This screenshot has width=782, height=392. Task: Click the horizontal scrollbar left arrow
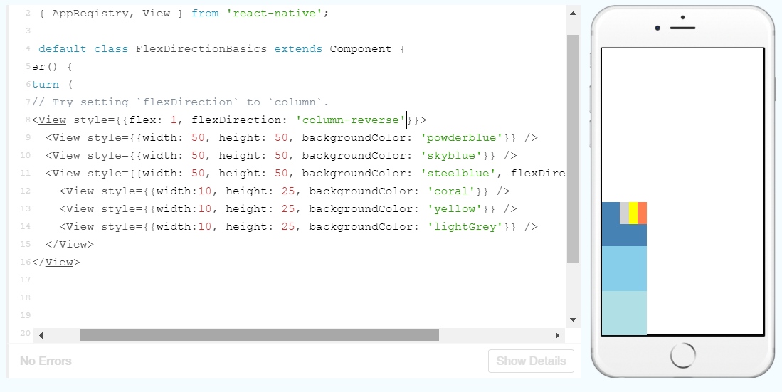[41, 335]
